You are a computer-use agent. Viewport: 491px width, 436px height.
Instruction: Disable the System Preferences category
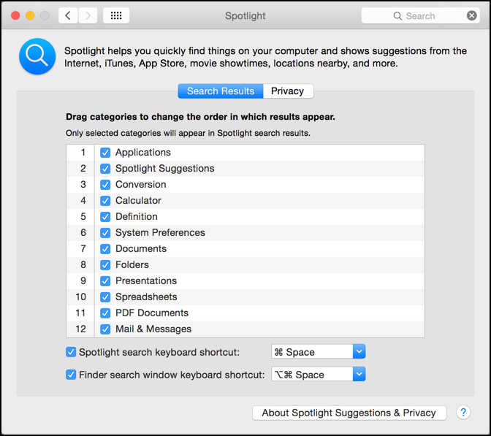coord(105,233)
